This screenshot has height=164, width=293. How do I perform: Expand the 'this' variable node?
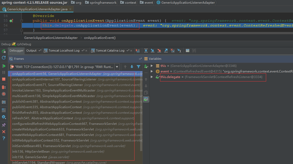tap(152, 66)
